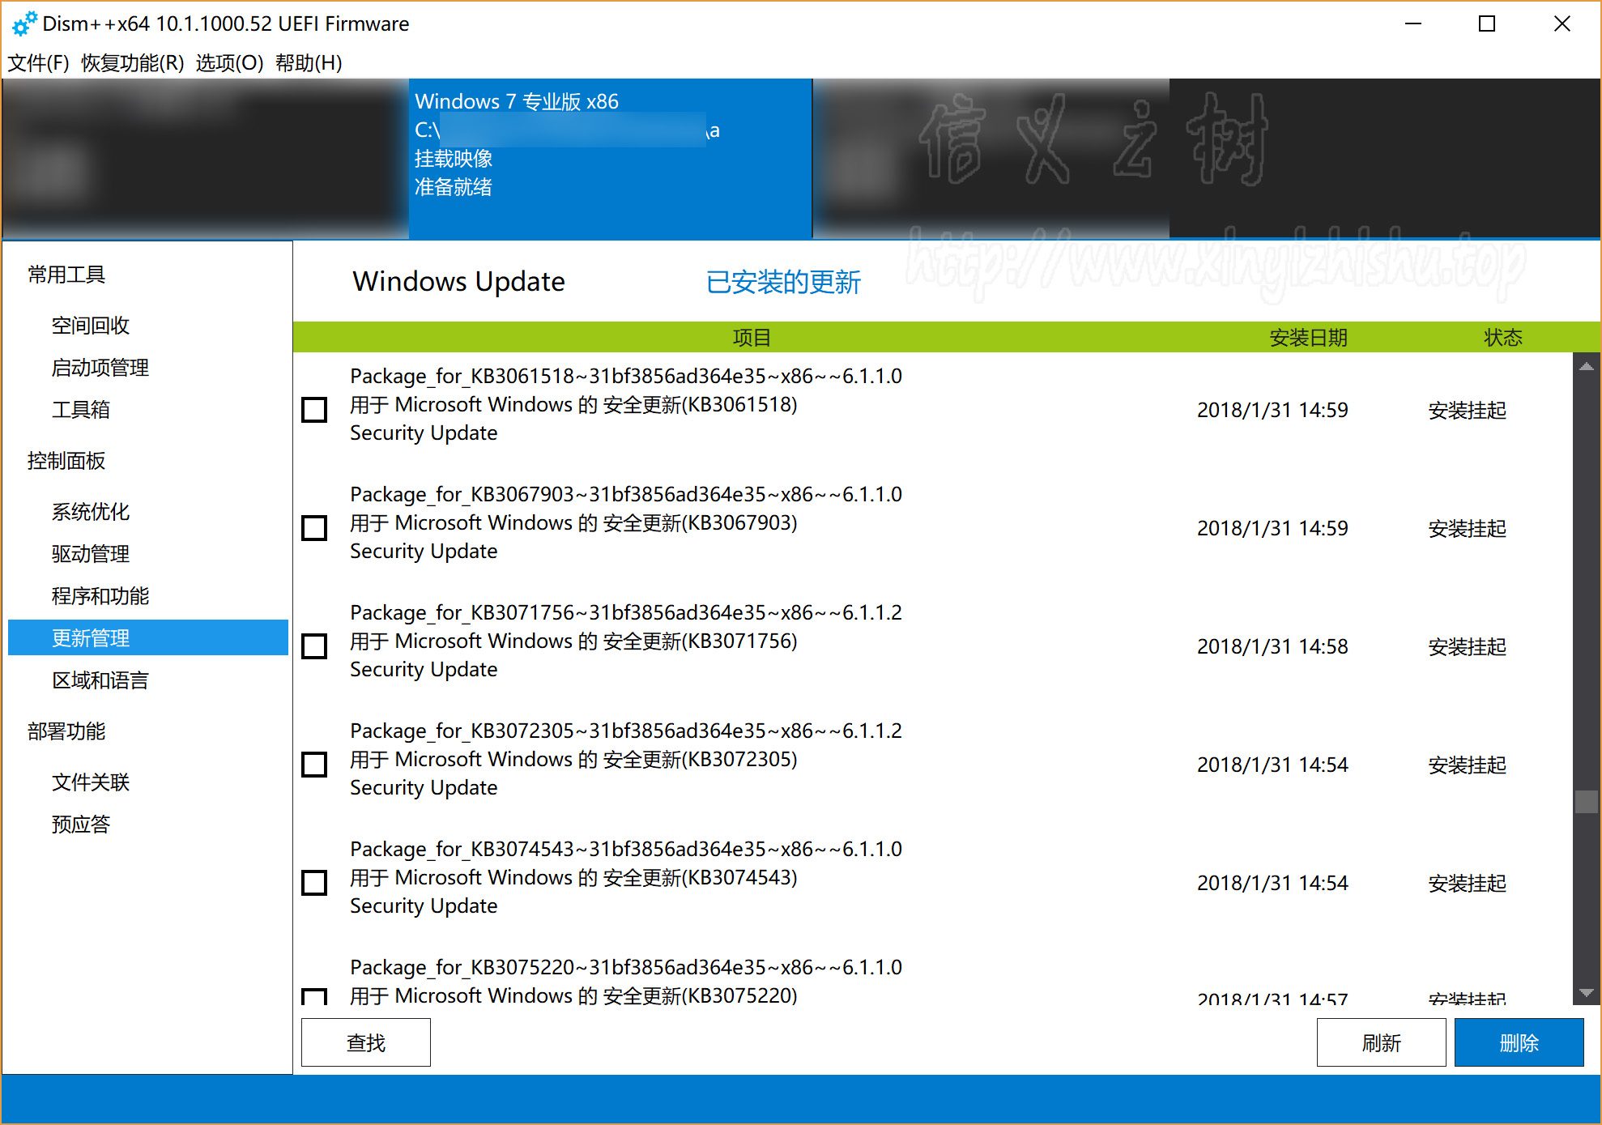
Task: Open the 文件(F) menu
Action: [38, 62]
